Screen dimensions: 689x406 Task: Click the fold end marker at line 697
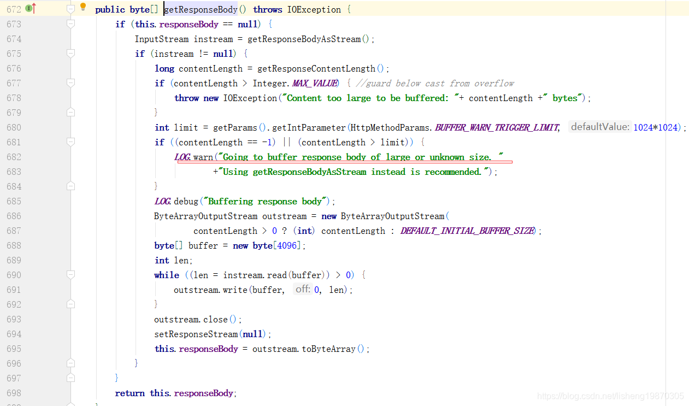click(x=70, y=378)
